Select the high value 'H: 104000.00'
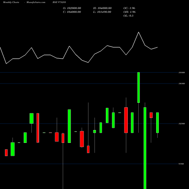189x189 pixels. coord(102,8)
